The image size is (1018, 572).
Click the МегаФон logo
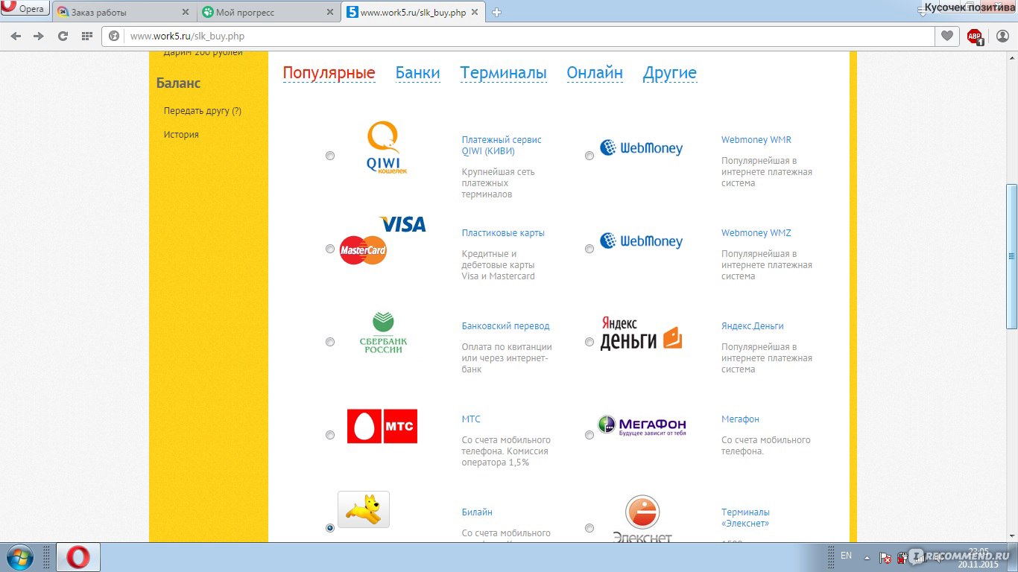tap(642, 425)
